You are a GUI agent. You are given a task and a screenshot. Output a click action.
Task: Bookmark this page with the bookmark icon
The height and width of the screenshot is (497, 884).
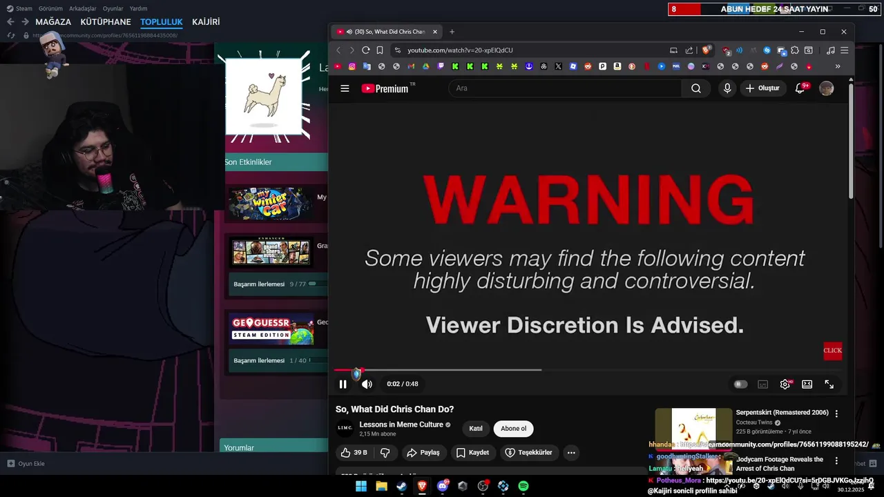(x=380, y=50)
